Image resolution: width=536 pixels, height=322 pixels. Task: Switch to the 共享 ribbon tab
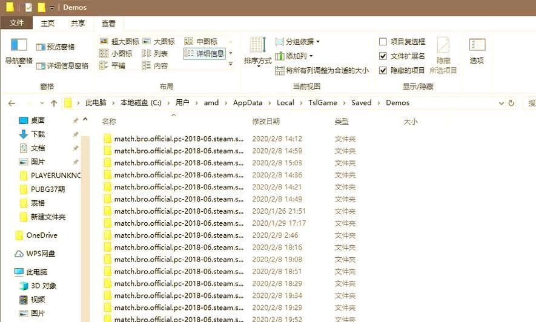click(78, 23)
